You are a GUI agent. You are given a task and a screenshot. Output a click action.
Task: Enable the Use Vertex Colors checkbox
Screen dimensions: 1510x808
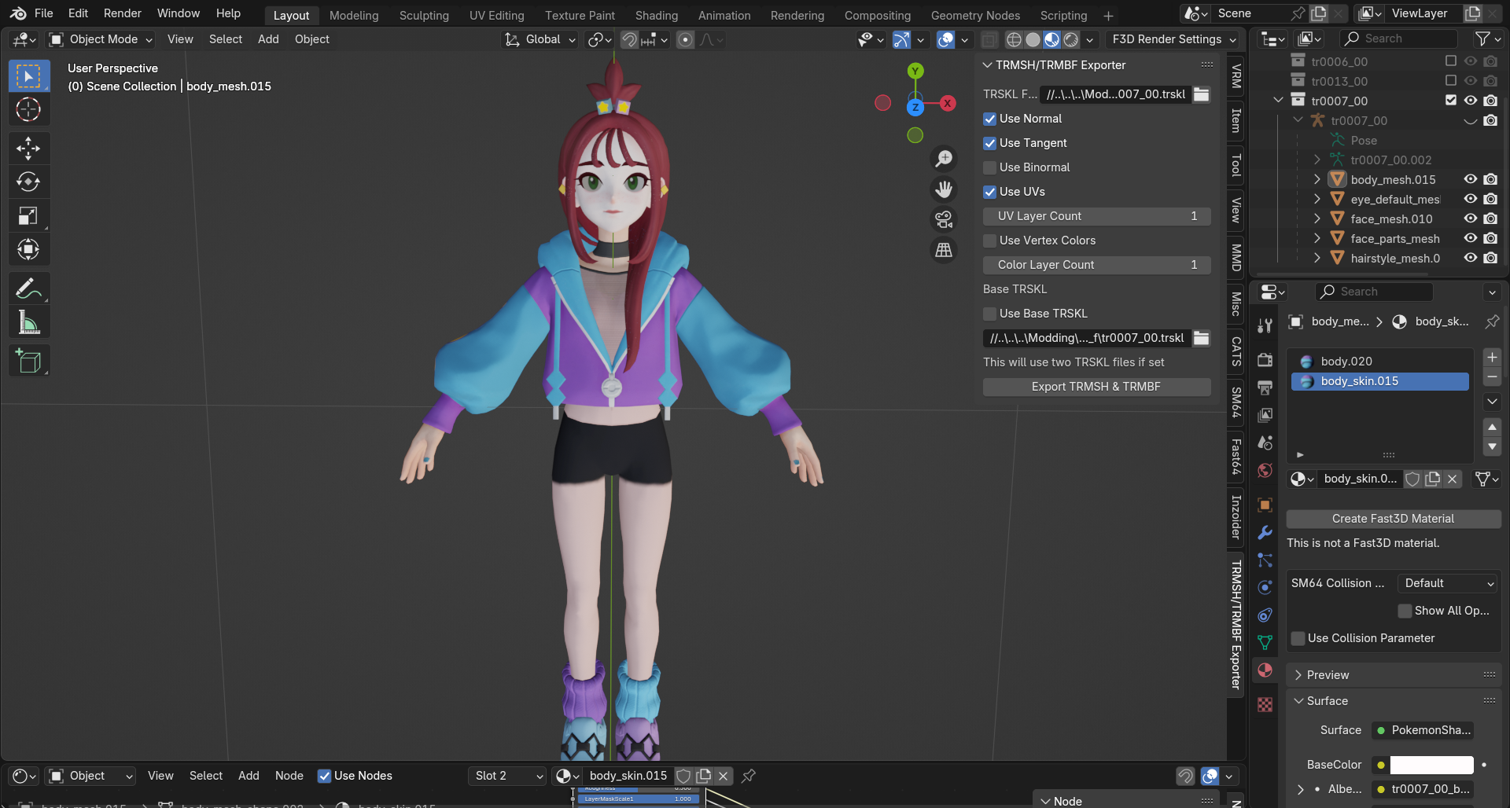point(990,241)
